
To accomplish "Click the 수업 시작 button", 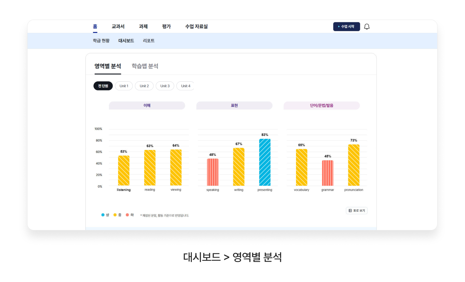I will tap(346, 27).
